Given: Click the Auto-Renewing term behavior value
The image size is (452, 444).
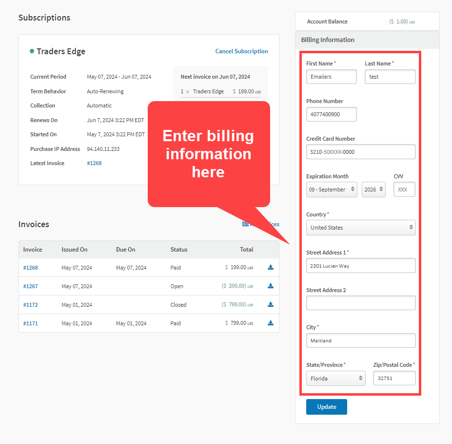Looking at the screenshot, I should [x=105, y=91].
